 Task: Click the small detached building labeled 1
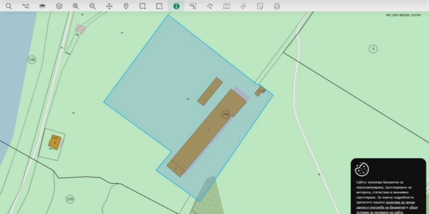click(210, 91)
